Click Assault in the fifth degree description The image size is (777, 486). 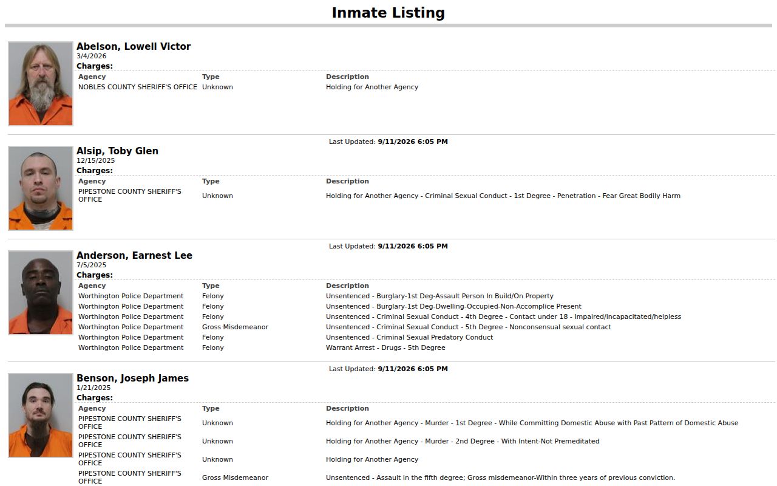pyautogui.click(x=500, y=477)
